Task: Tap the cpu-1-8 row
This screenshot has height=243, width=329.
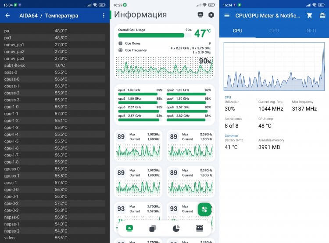Action: coord(54,162)
